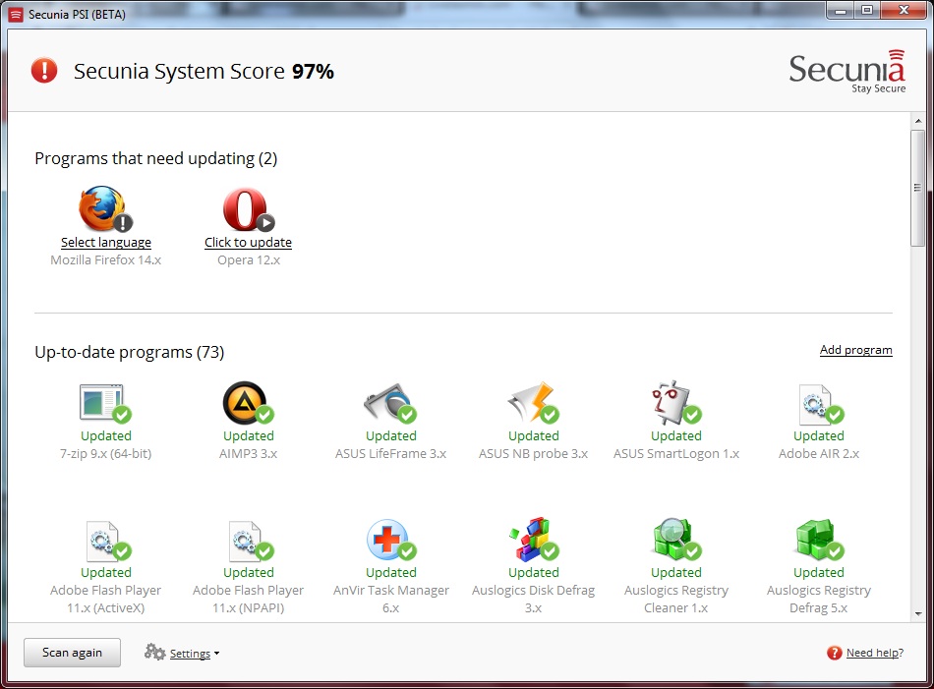Image resolution: width=934 pixels, height=689 pixels.
Task: Click the red alert system score icon
Action: tap(44, 70)
